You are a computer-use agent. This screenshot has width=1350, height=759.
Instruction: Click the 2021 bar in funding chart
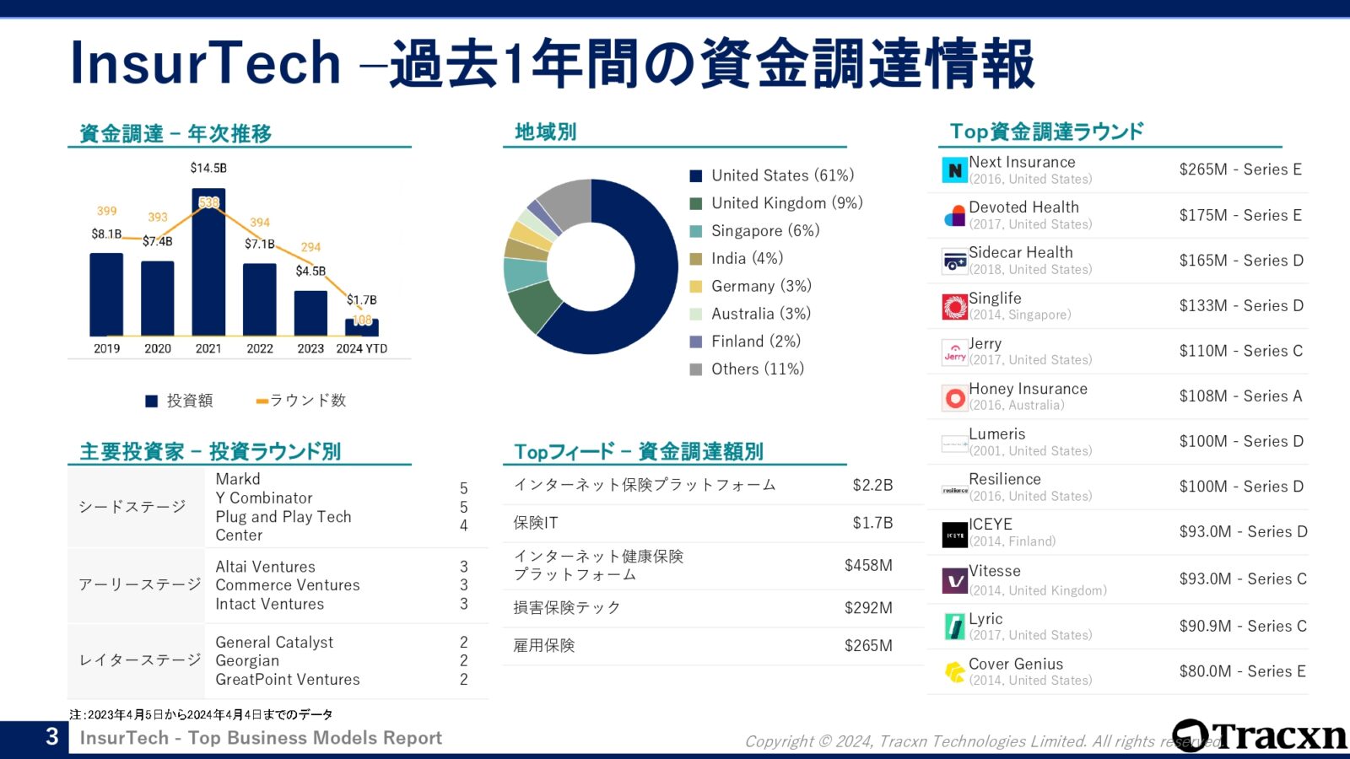pyautogui.click(x=208, y=262)
